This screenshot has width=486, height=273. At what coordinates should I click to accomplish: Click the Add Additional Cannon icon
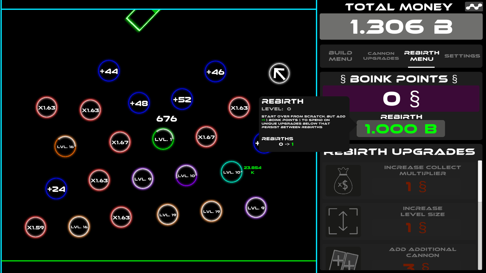[343, 260]
